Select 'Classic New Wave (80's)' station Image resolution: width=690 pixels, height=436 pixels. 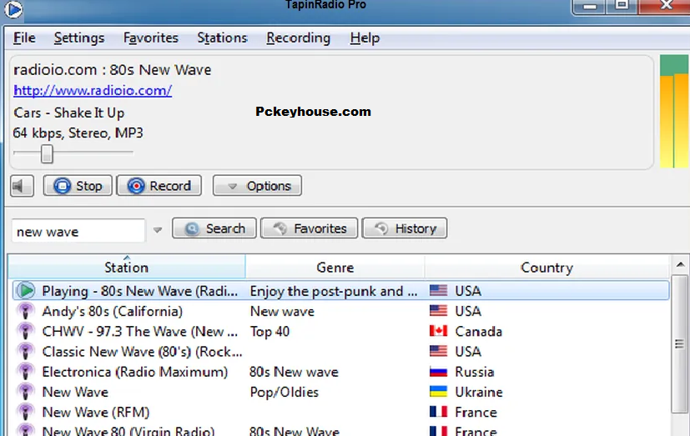(142, 352)
